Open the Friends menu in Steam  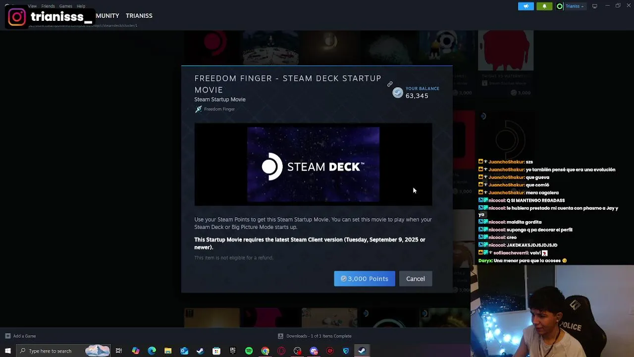coord(48,6)
